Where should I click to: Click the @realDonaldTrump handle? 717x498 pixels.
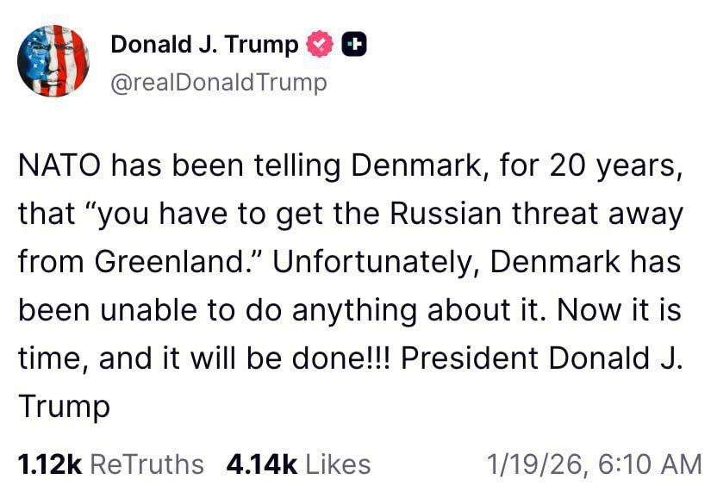coord(219,82)
